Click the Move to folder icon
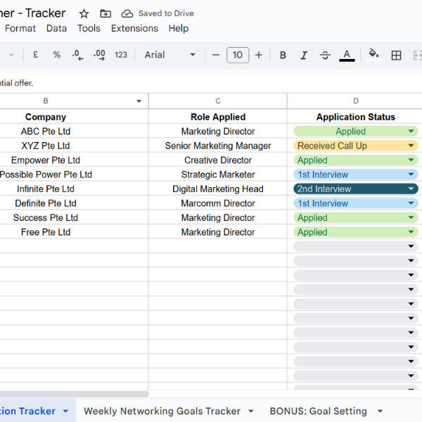 [x=105, y=13]
